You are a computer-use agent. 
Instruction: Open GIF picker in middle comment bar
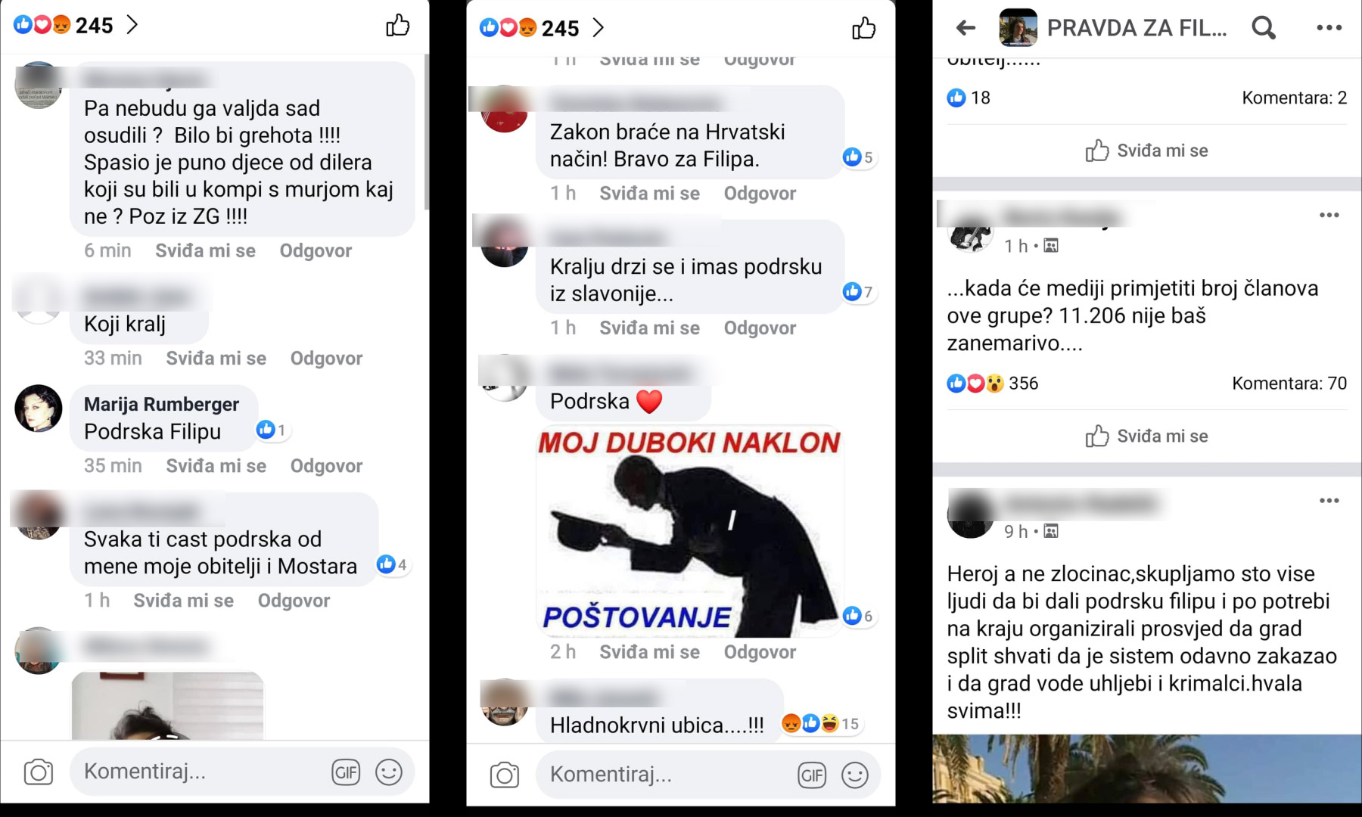coord(812,775)
